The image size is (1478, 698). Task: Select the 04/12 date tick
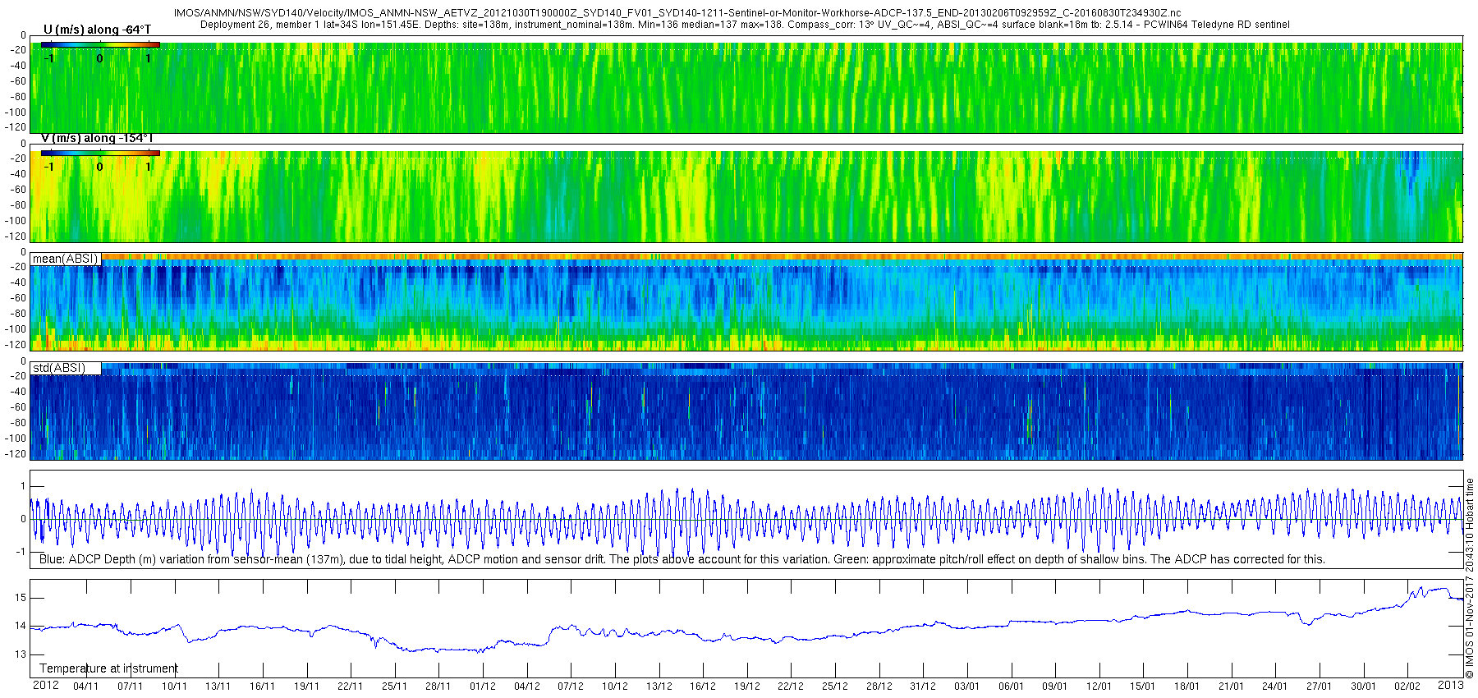tap(526, 687)
